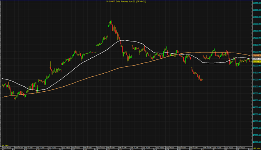This screenshot has height=150, width=261.
Task: Click the yellow 'No Gaps' label
Action: (x=5, y=145)
